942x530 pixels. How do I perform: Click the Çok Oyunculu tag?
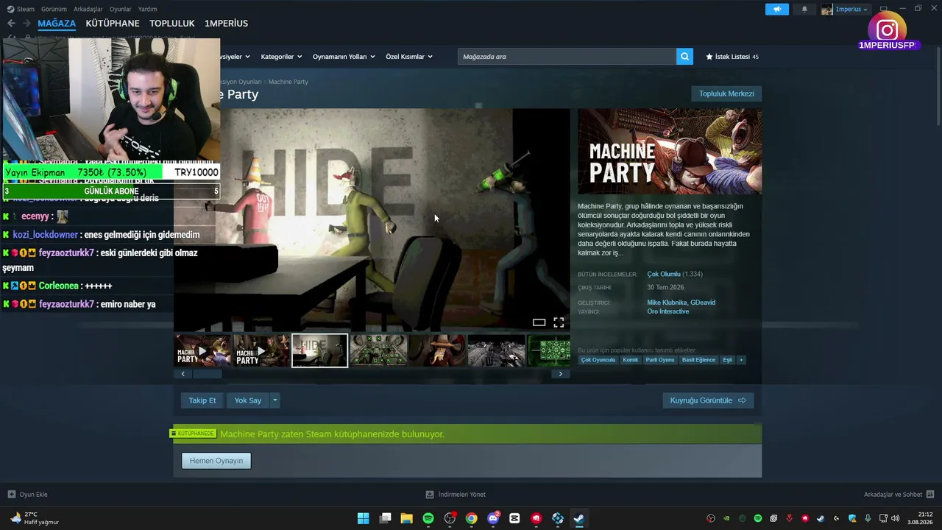pyautogui.click(x=598, y=360)
